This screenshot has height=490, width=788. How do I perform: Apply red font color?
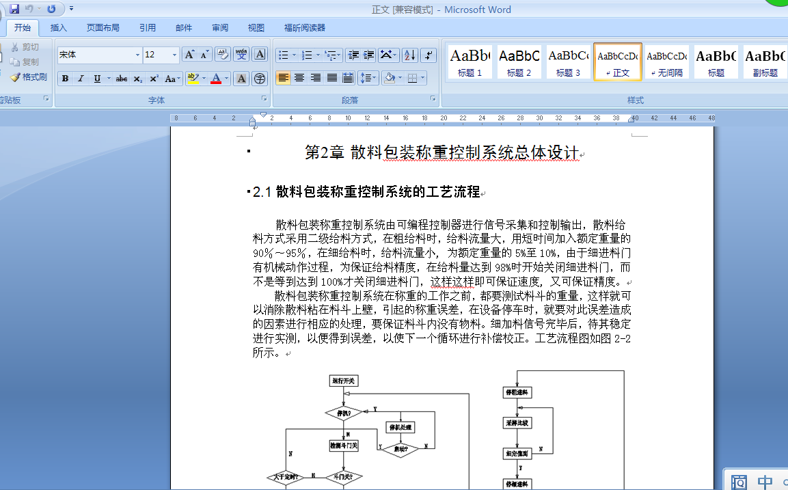pos(215,79)
